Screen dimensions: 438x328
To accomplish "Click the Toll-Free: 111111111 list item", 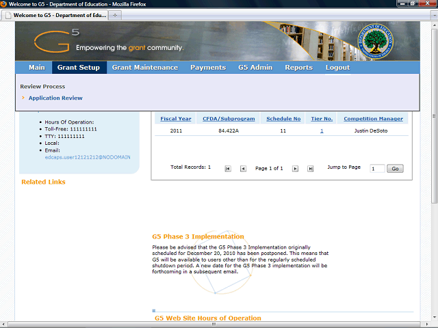I will 70,129.
